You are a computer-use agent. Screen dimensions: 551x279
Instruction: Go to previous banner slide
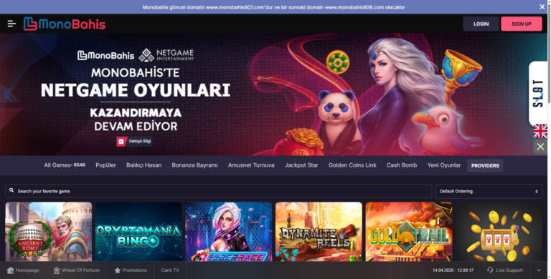click(x=8, y=94)
